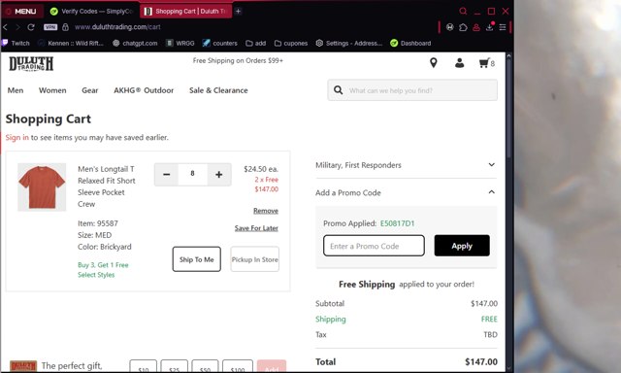Open the Twitch bookmark
621x373 pixels.
click(x=16, y=43)
